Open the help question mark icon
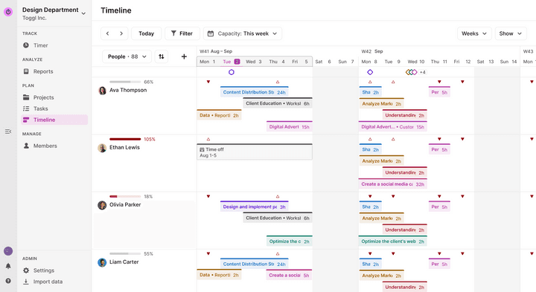The width and height of the screenshot is (536, 292). click(8, 281)
